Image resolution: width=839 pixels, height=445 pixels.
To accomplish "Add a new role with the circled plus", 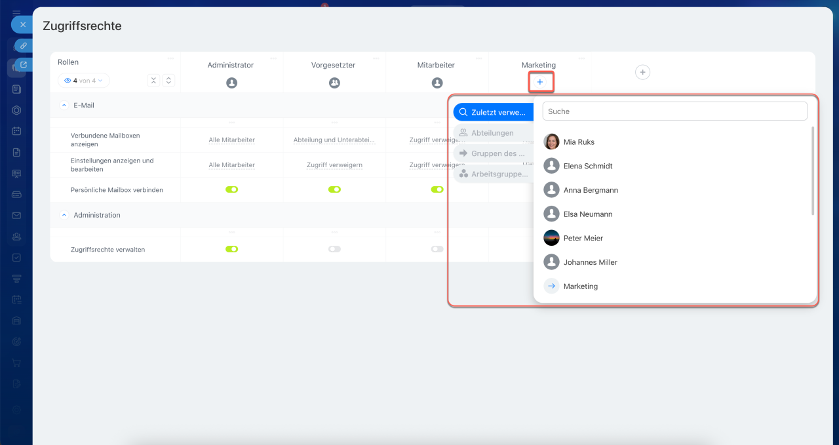I will (642, 72).
